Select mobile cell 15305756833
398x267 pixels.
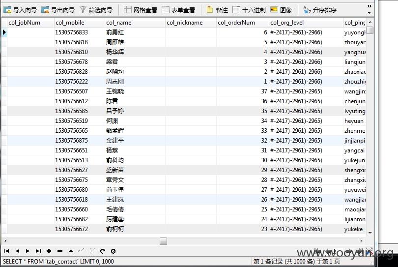coord(80,32)
